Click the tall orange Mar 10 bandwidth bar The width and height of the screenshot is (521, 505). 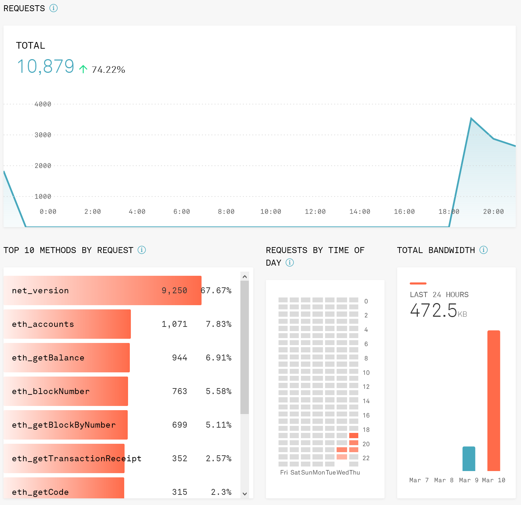493,399
